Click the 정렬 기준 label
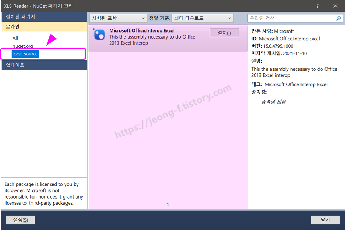 [x=159, y=18]
